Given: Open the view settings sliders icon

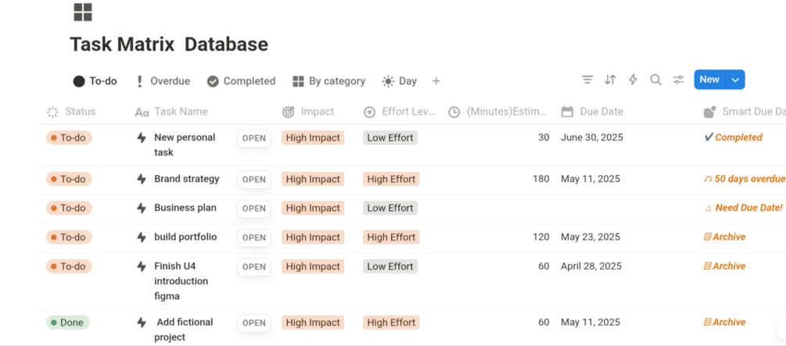Looking at the screenshot, I should coord(678,80).
